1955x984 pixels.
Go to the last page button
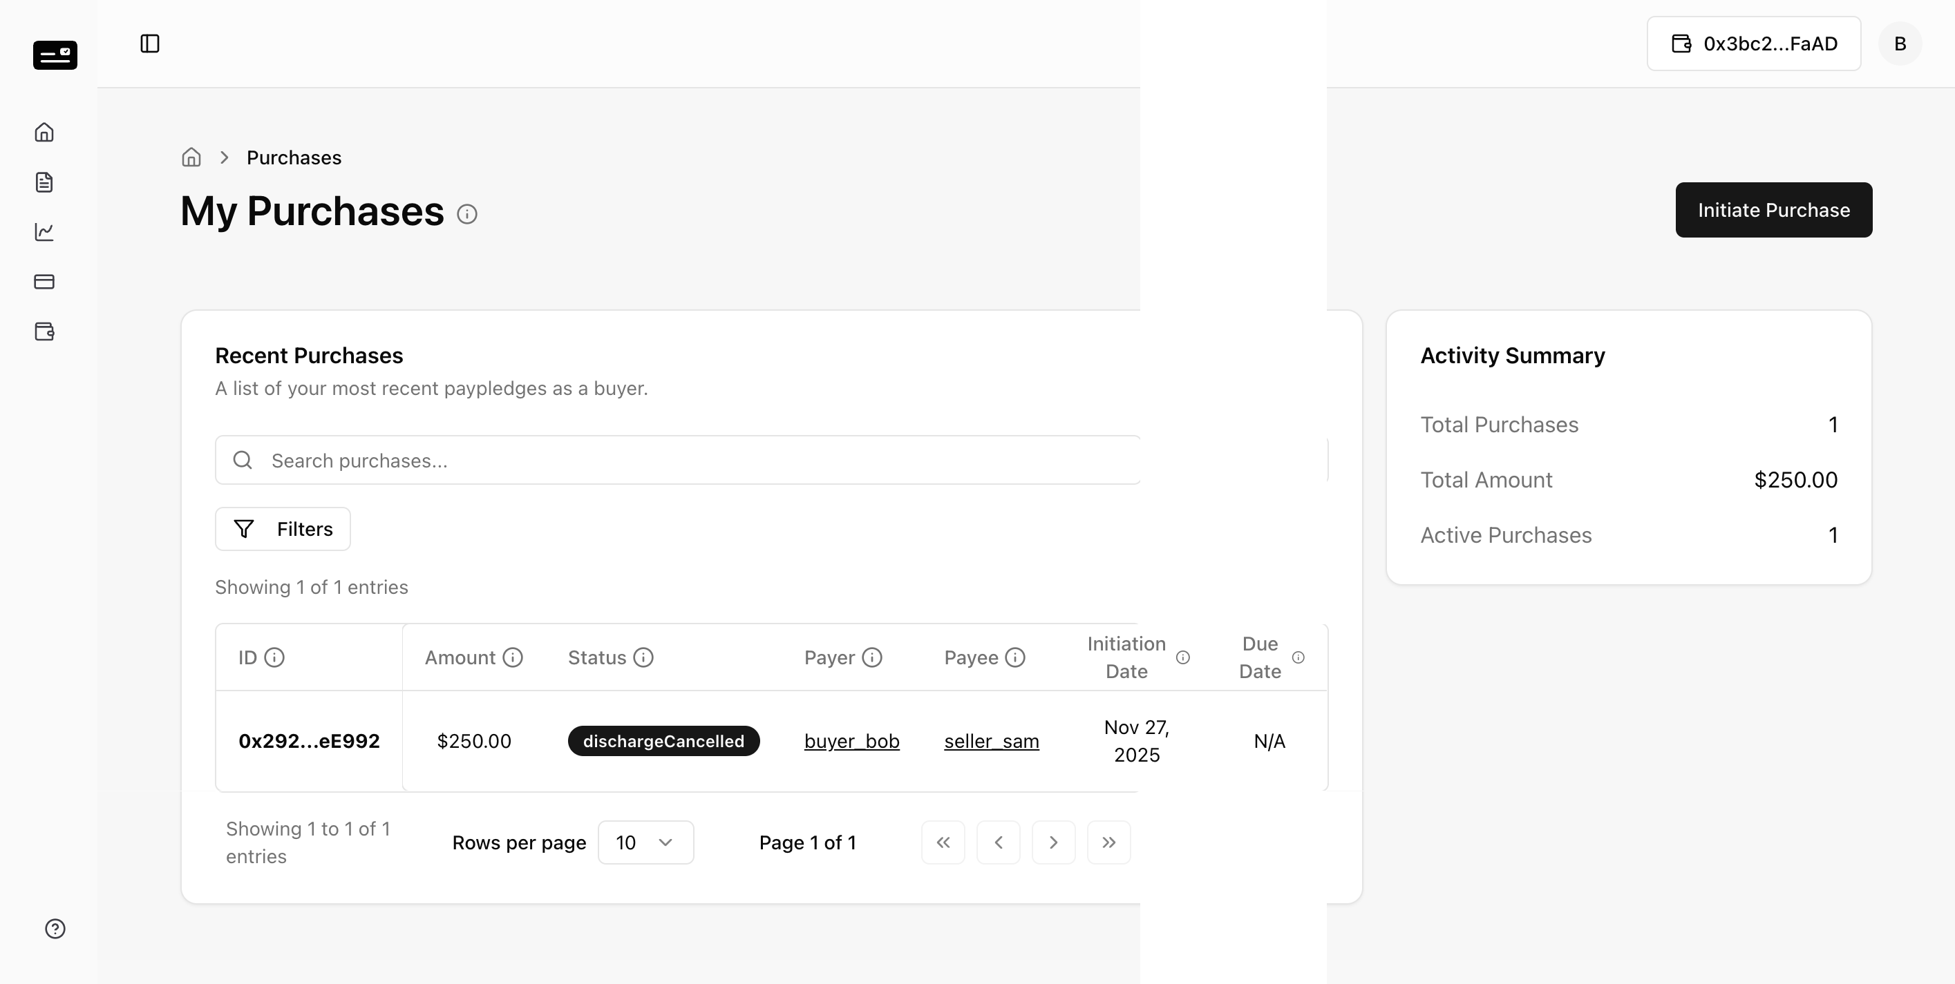click(x=1108, y=842)
